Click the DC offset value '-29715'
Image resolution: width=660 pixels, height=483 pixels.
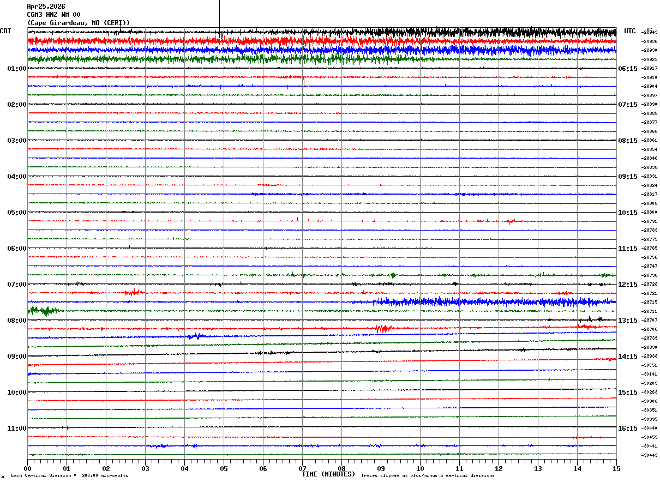[x=650, y=303]
